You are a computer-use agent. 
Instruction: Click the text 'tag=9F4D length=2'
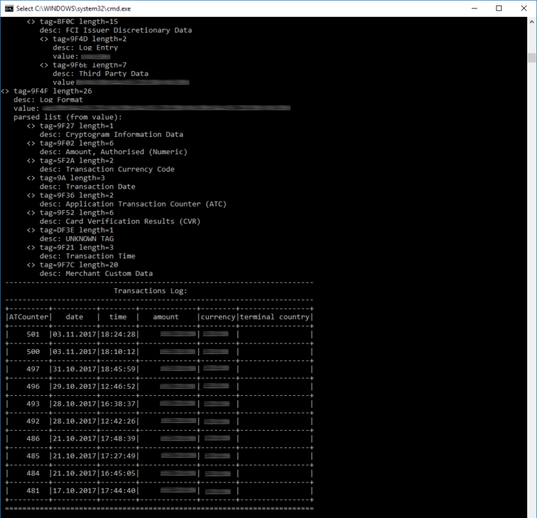(x=89, y=39)
